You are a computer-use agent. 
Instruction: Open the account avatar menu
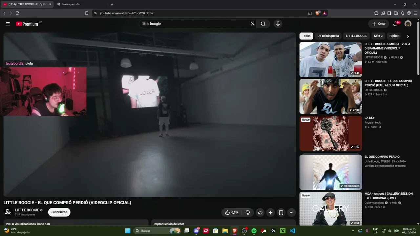click(408, 24)
